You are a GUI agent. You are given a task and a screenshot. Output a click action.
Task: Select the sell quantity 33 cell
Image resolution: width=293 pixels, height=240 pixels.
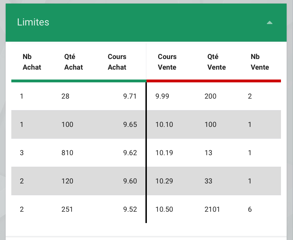[208, 181]
